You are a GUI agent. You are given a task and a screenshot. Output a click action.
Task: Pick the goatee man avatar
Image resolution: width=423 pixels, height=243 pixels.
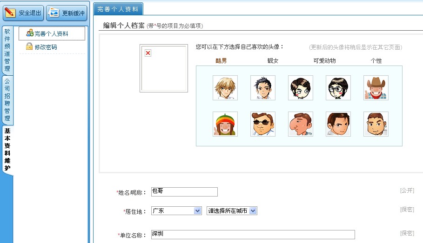point(376,124)
